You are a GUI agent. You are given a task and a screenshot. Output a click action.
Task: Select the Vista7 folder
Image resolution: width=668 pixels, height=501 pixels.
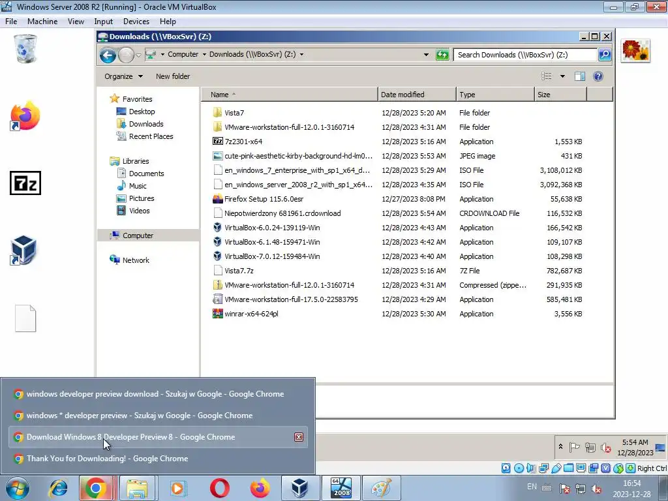[x=234, y=113]
